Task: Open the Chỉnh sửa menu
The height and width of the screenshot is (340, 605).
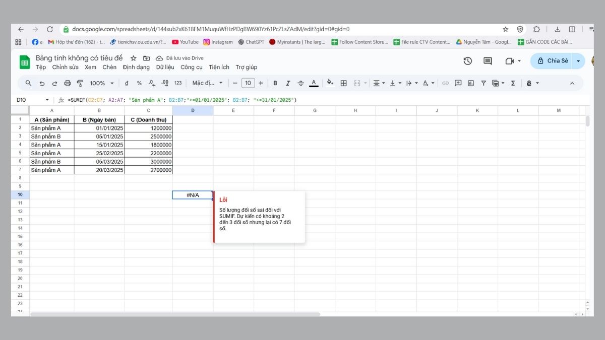Action: tap(66, 67)
